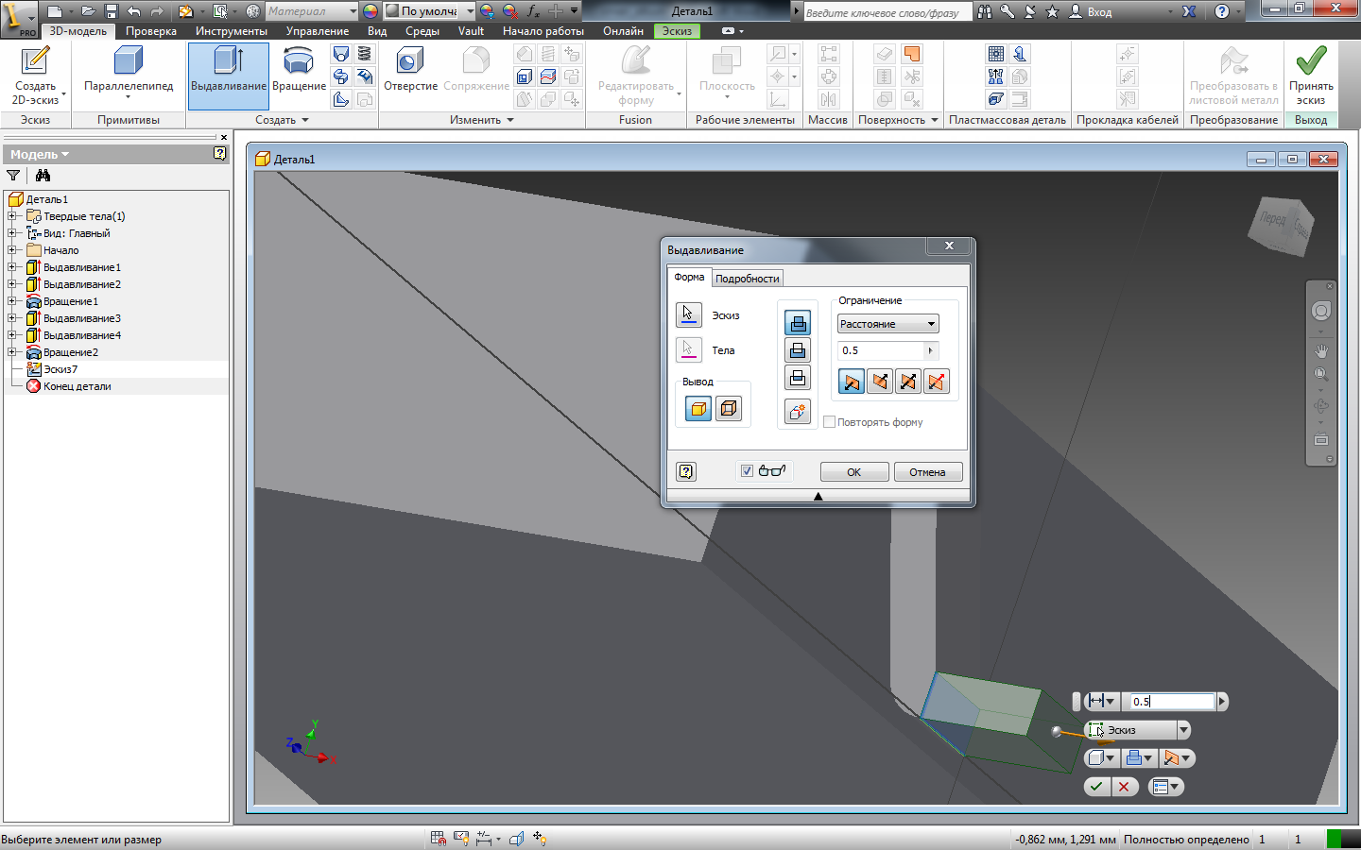Select Конец детали in the model tree
Viewport: 1361px width, 850px height.
coord(77,386)
